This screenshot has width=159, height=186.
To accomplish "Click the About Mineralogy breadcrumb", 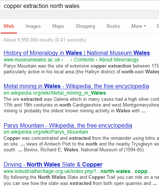I will (x=119, y=60).
